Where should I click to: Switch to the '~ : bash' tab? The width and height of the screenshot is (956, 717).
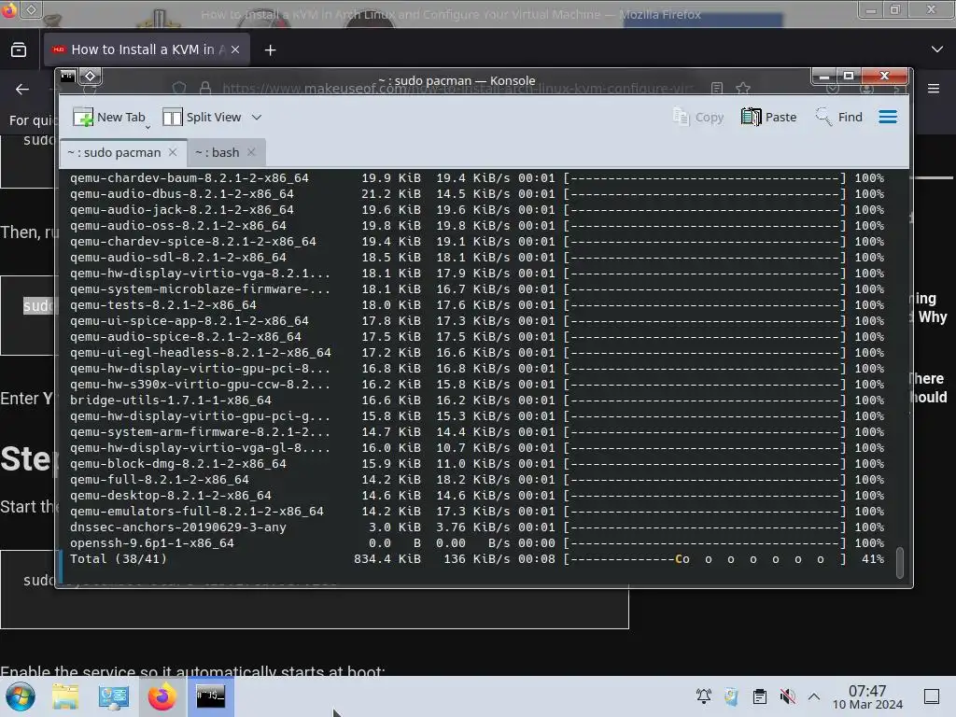pos(218,152)
